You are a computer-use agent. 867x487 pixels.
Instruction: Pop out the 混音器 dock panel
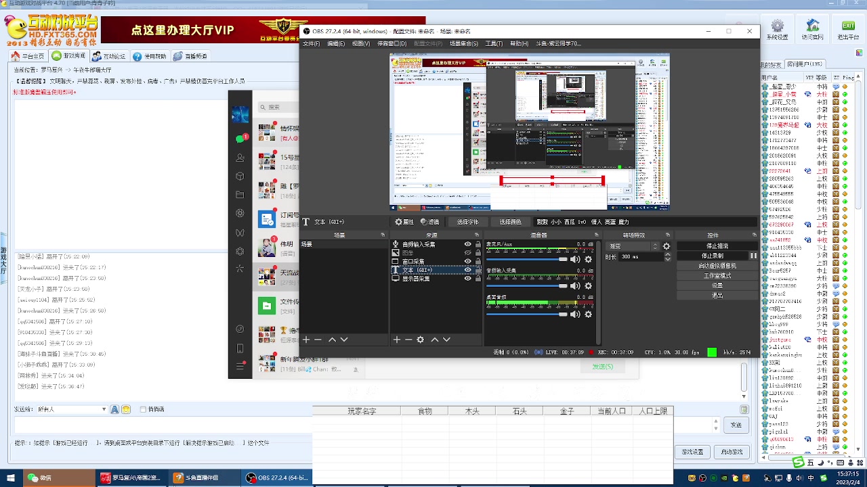coord(598,235)
